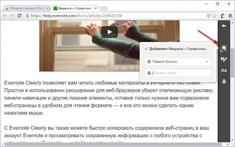235x147 pixels.
Task: Go back in browser history
Action: pos(5,15)
